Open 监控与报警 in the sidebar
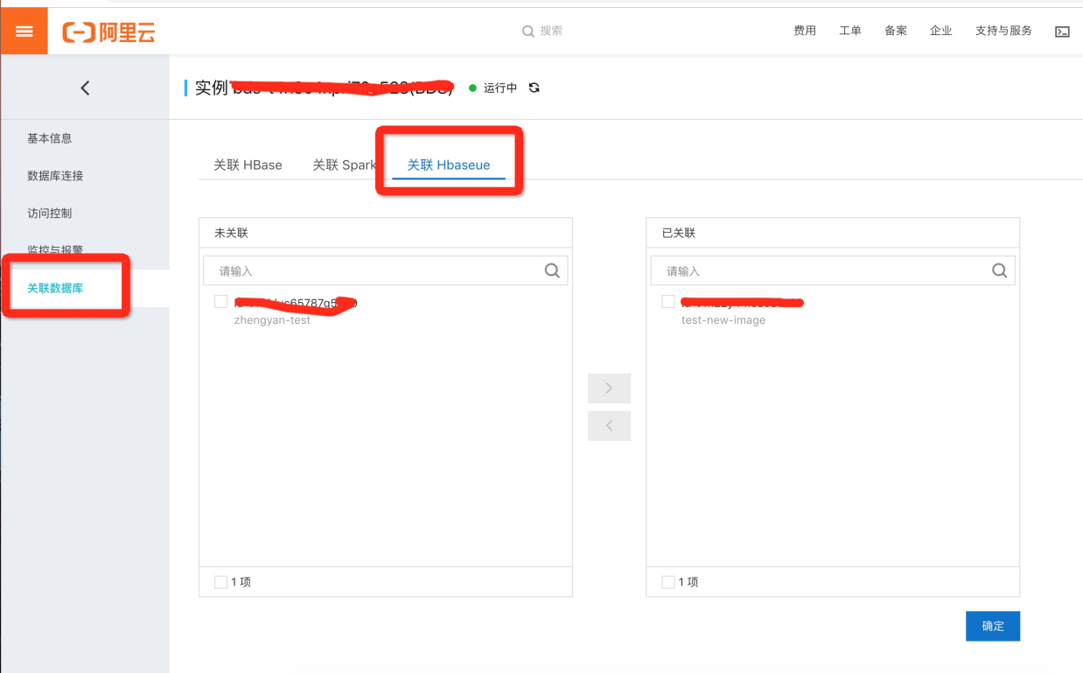This screenshot has height=673, width=1083. click(x=55, y=250)
